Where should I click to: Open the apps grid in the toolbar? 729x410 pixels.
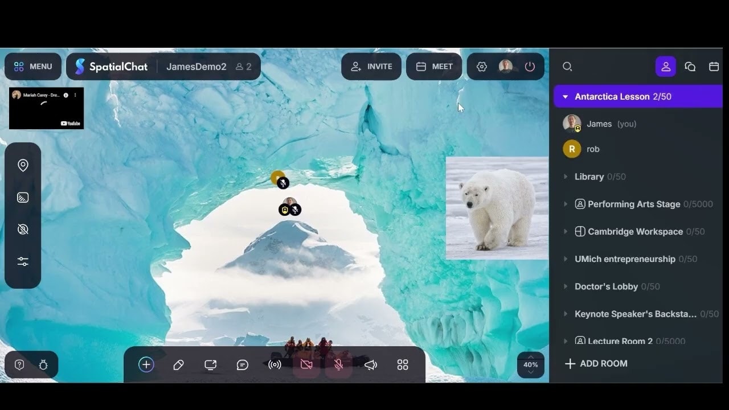(403, 364)
